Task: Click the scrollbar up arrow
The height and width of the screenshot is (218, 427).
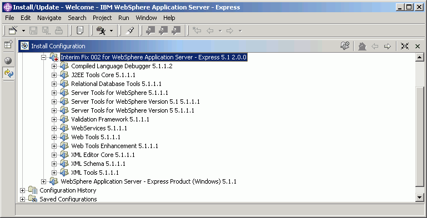Action: click(x=420, y=57)
